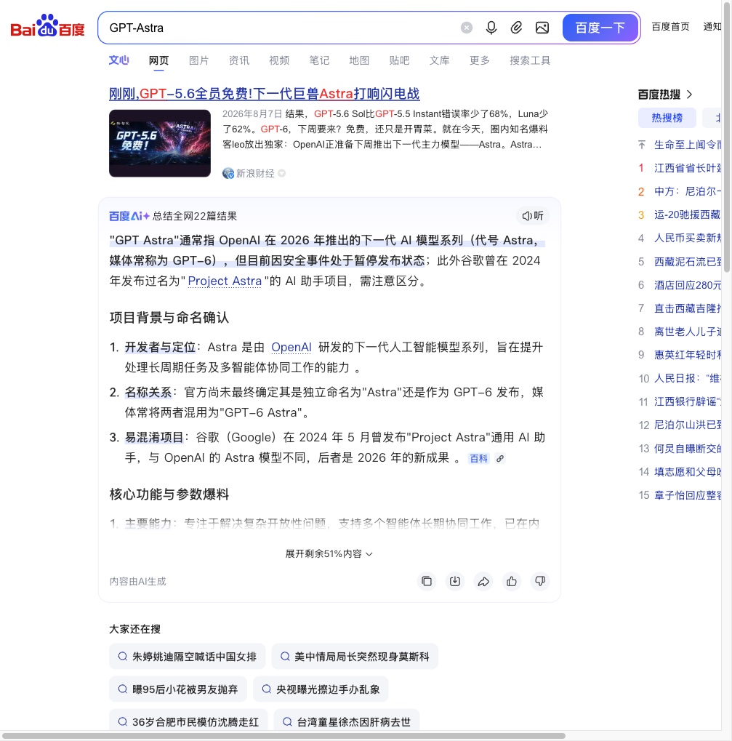Switch to the 图片 tab
The image size is (732, 741).
[199, 60]
